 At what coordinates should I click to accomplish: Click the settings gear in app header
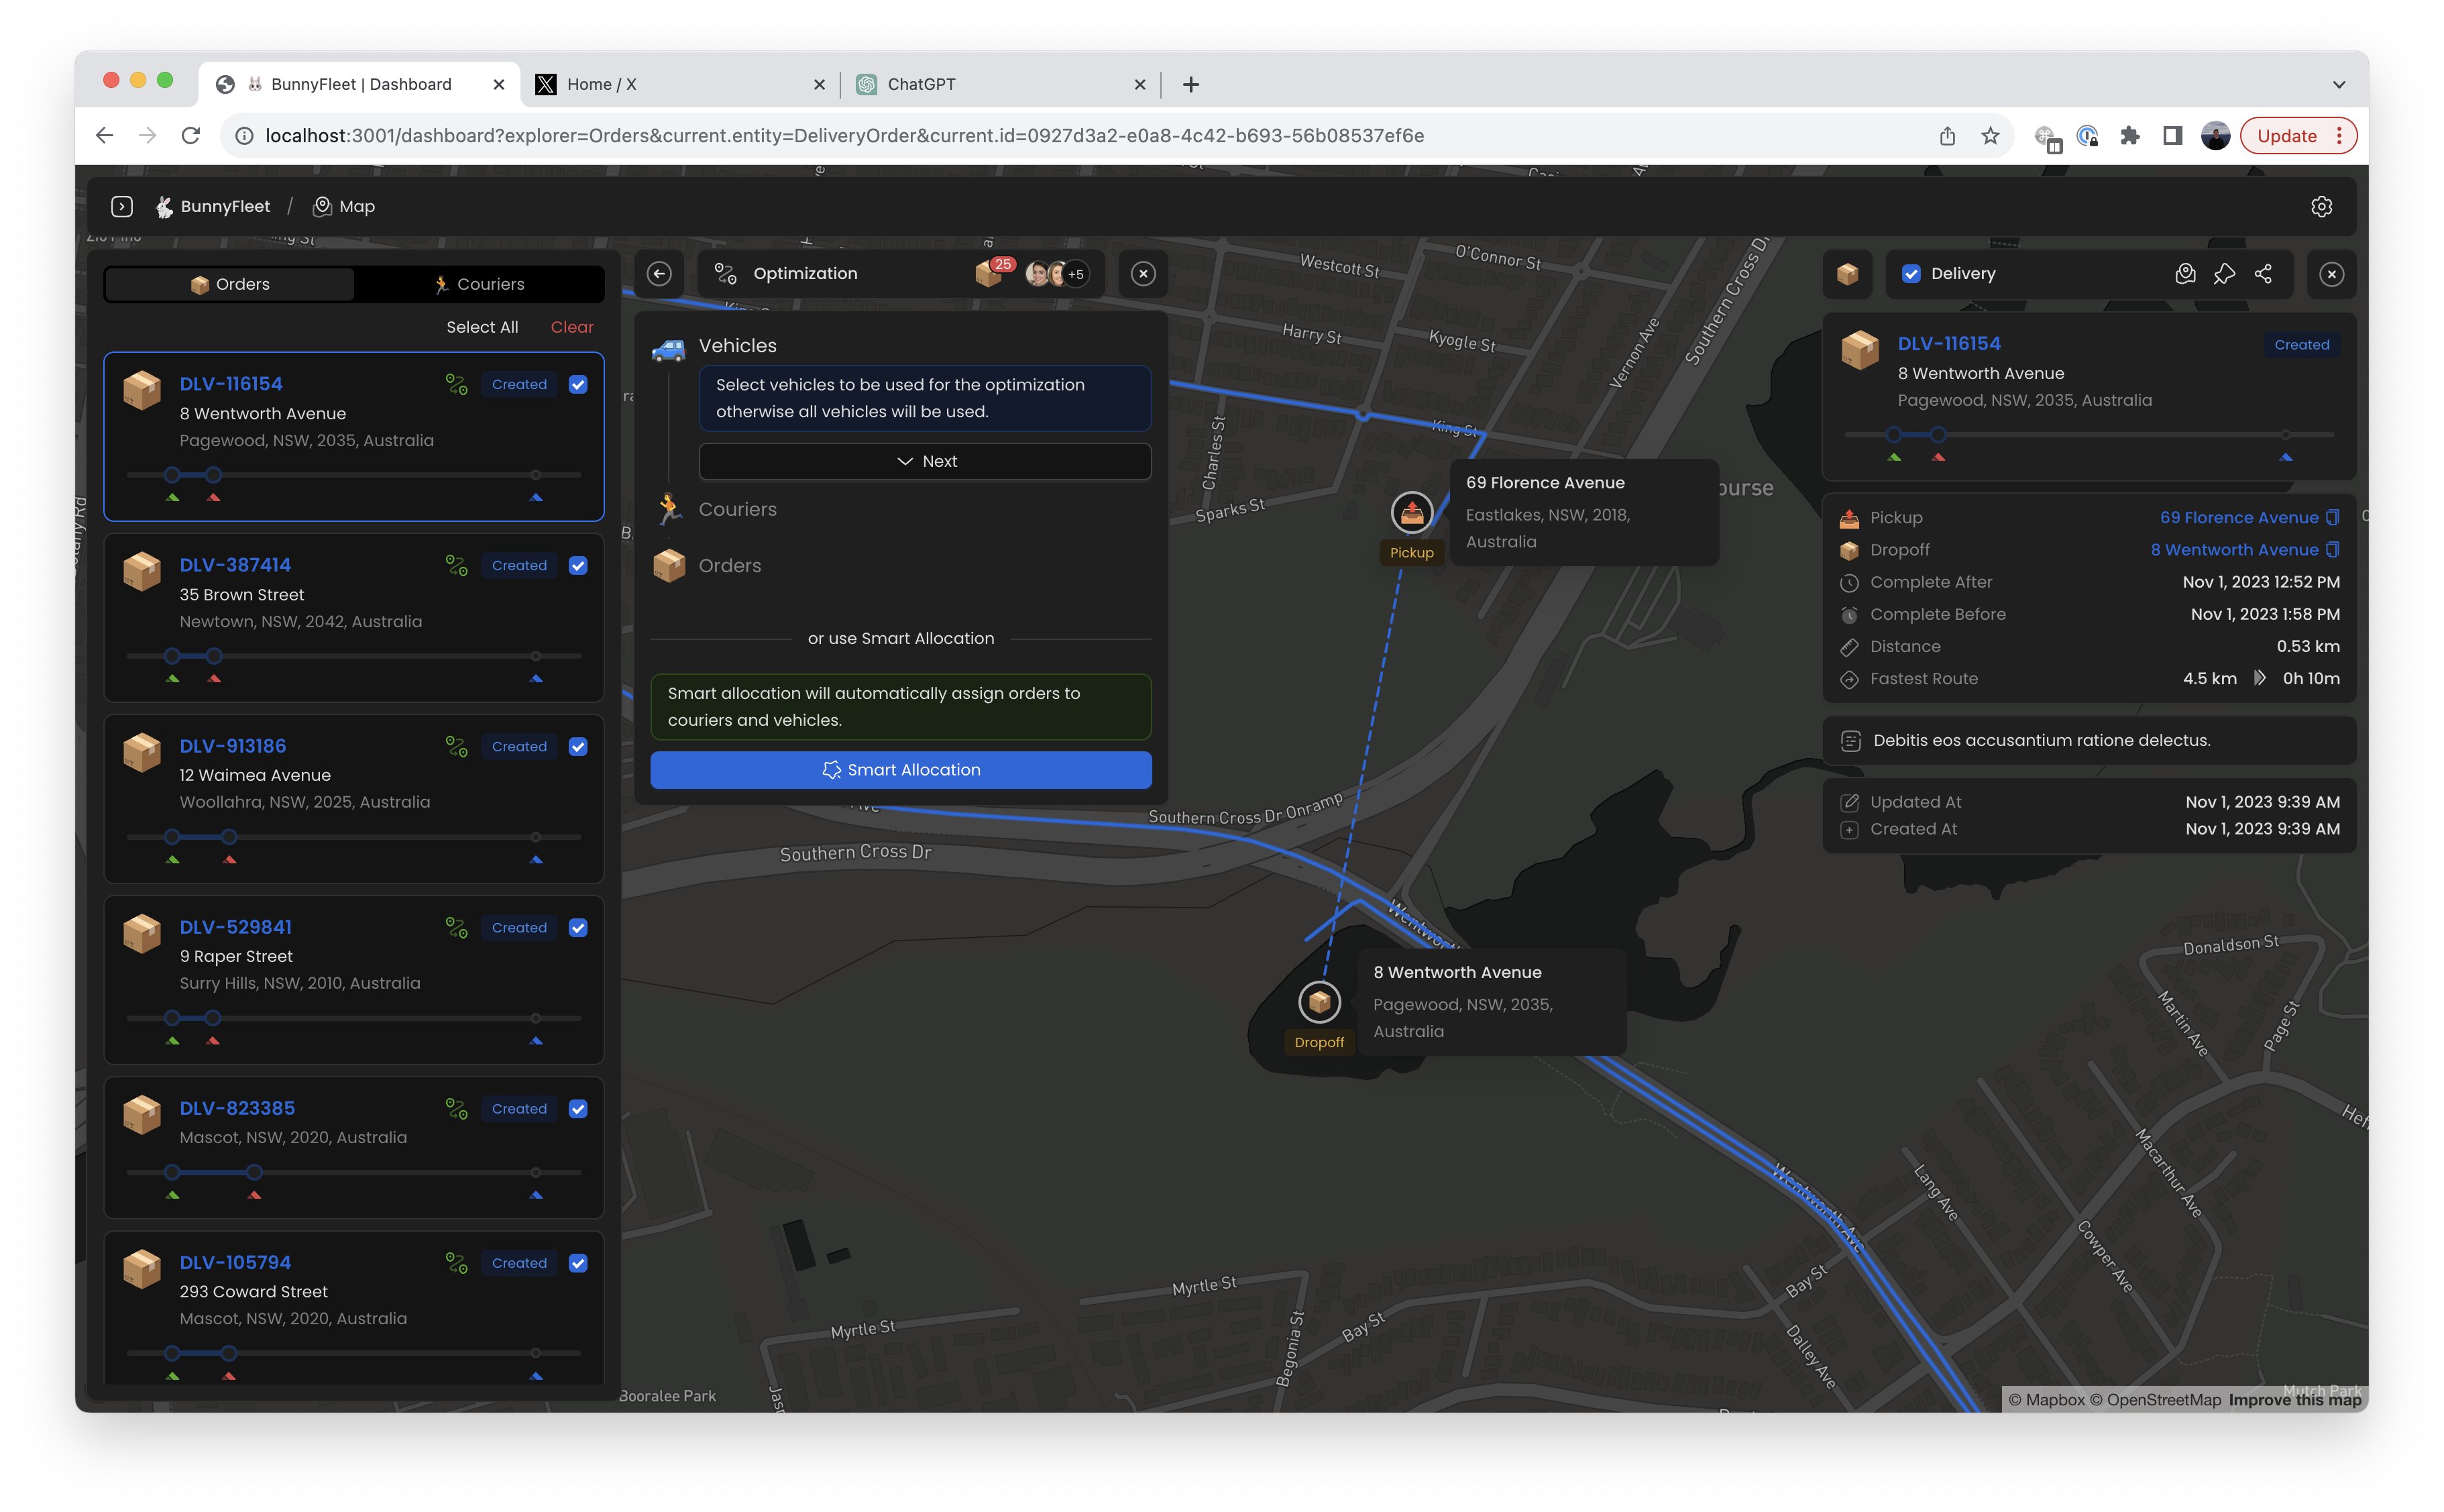click(x=2321, y=207)
